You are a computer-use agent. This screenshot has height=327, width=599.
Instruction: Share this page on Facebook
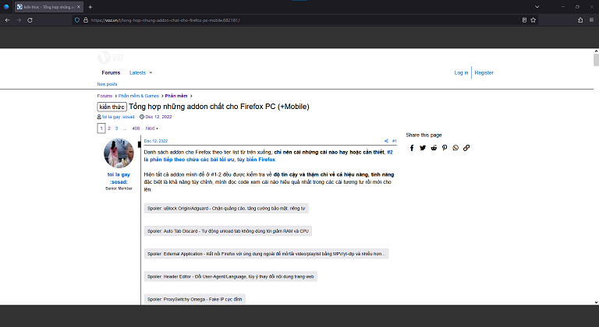[x=412, y=147]
